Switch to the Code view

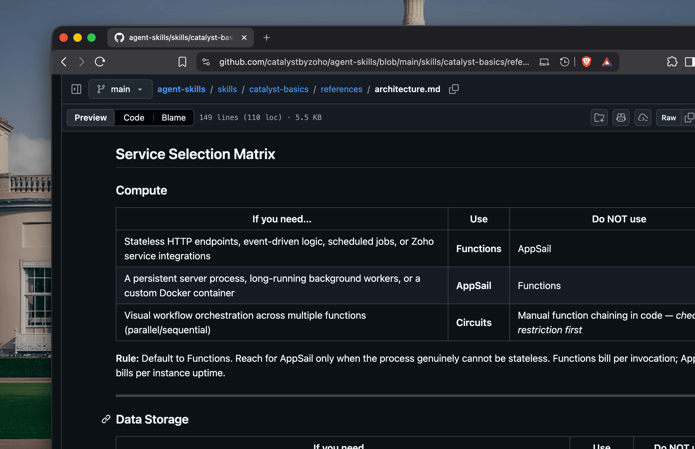click(134, 118)
